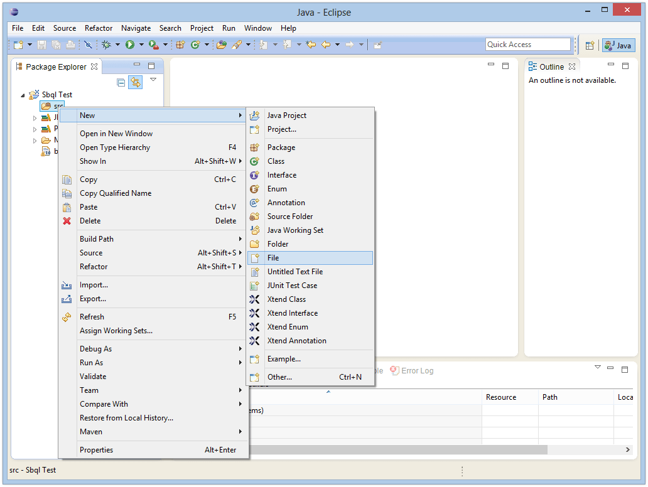Open the Window menu

258,28
